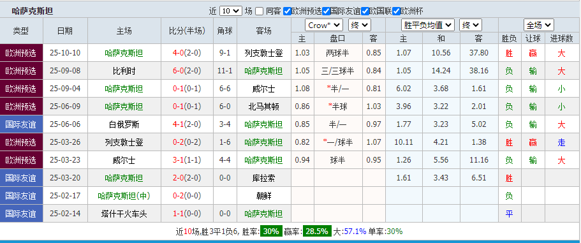Click the 类型 column header
This screenshot has width=581, height=243.
(22, 31)
